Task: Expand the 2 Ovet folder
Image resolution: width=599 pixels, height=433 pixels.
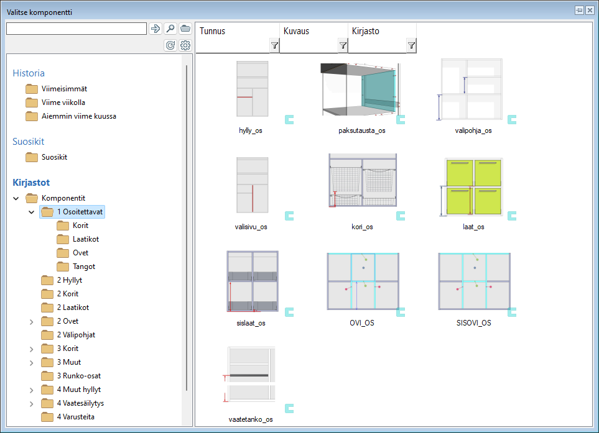Action: click(x=32, y=321)
